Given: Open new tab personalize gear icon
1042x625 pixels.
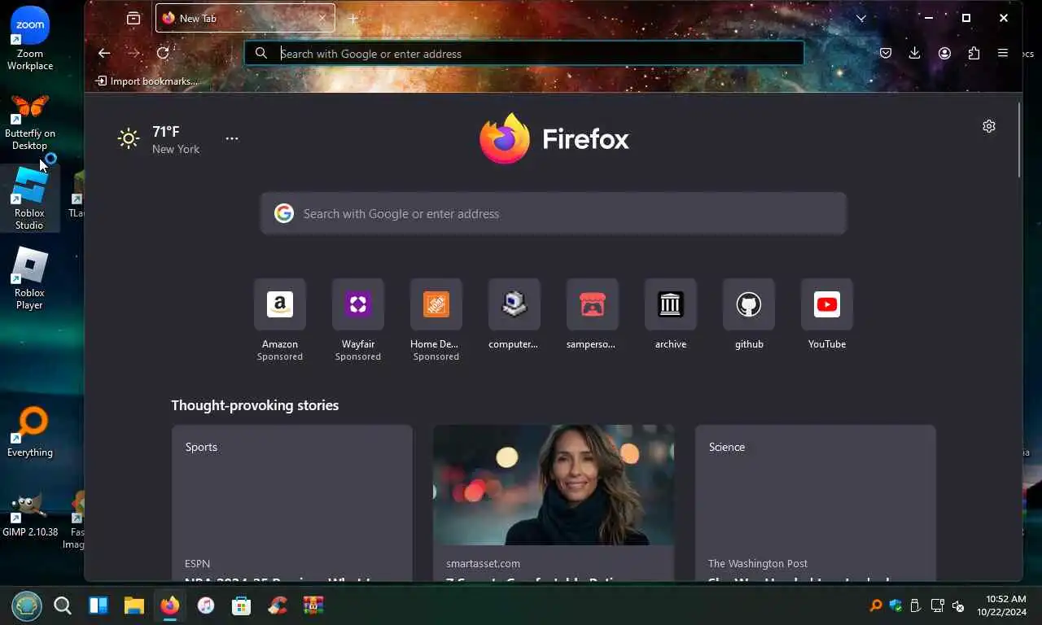Looking at the screenshot, I should pos(989,126).
